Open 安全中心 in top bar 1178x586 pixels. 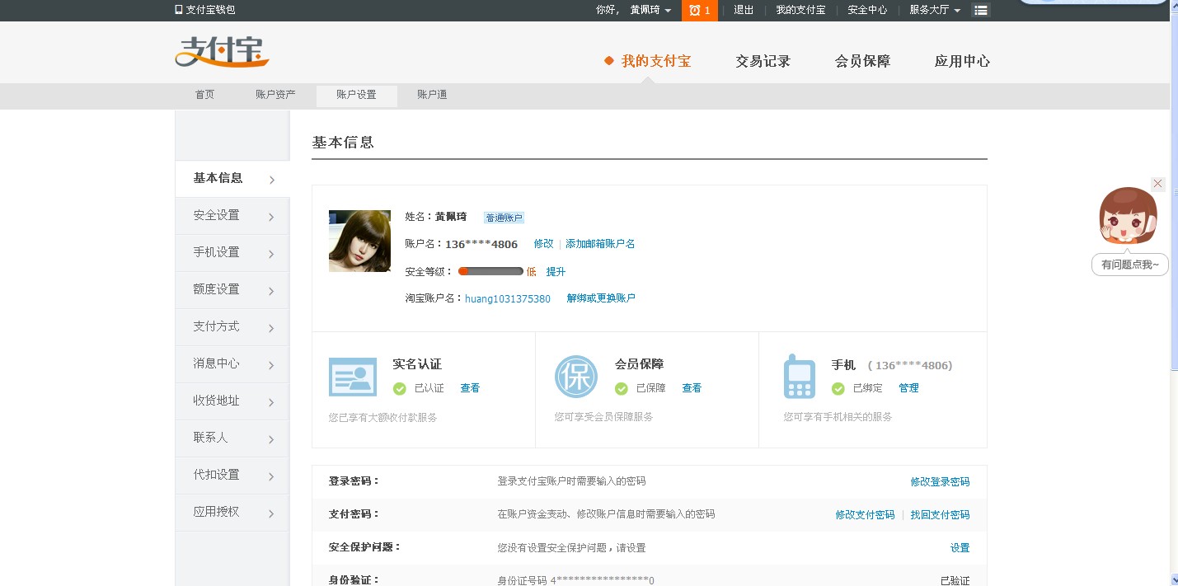867,10
